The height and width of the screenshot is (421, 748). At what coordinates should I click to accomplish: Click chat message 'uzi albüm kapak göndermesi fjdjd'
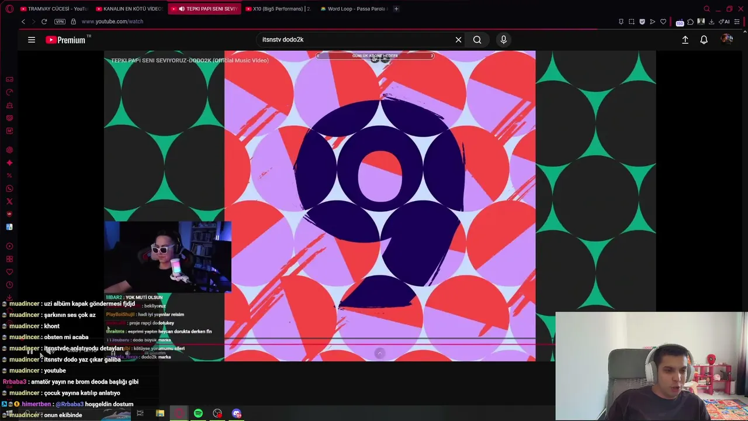click(89, 304)
